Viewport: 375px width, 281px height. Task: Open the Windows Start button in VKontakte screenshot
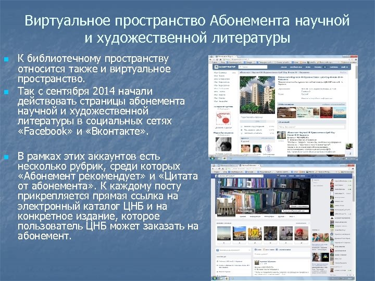tap(212, 158)
